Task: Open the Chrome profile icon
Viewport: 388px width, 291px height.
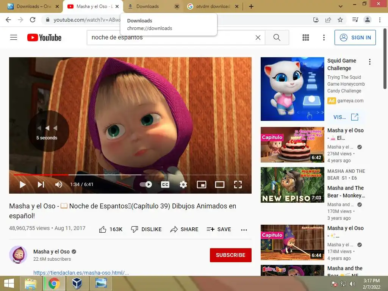Action: (x=368, y=20)
